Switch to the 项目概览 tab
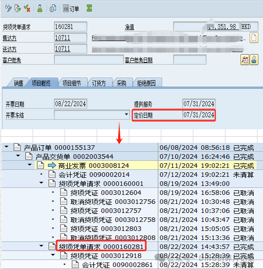Screen dimensions: 263x269 coord(41,83)
